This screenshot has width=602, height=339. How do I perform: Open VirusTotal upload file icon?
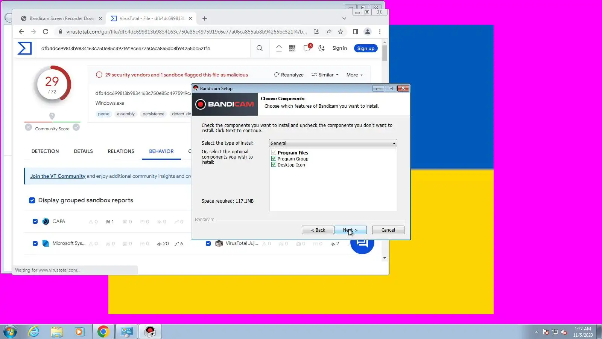[x=279, y=48]
